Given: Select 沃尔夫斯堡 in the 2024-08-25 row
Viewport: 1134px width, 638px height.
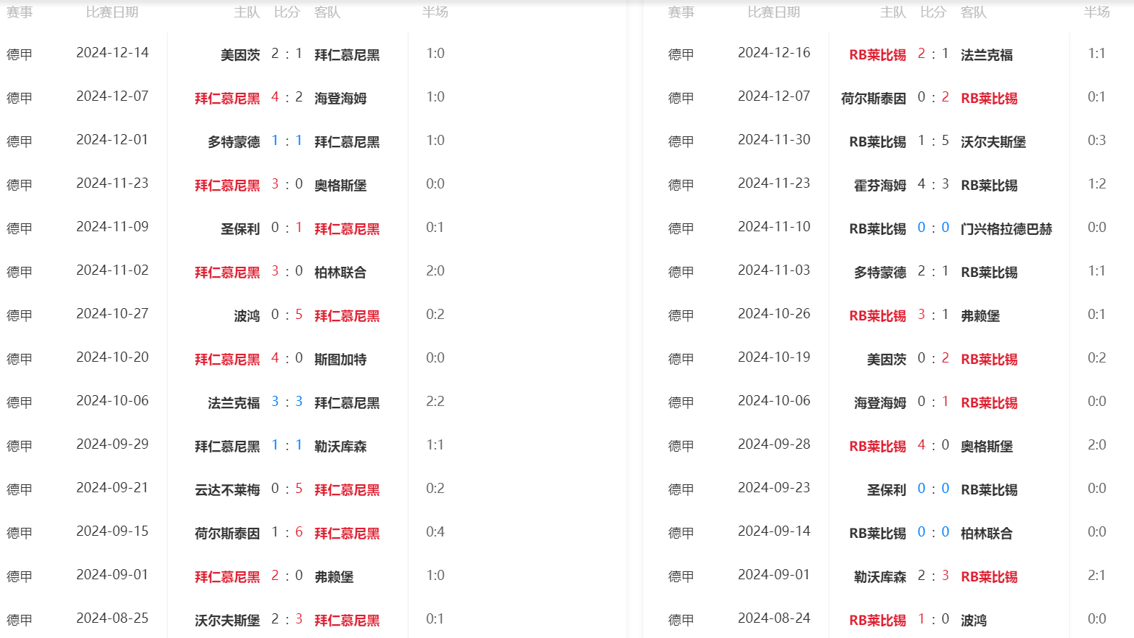Looking at the screenshot, I should pyautogui.click(x=227, y=621).
